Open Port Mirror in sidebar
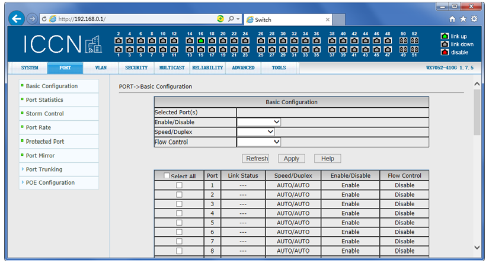 tap(40, 156)
